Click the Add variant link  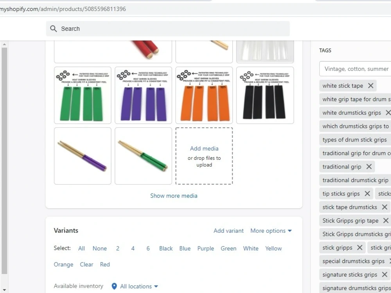(x=228, y=231)
